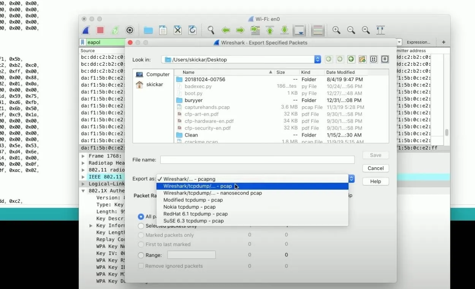Choose Selected packets only radio button
This screenshot has width=475, height=289.
141,226
